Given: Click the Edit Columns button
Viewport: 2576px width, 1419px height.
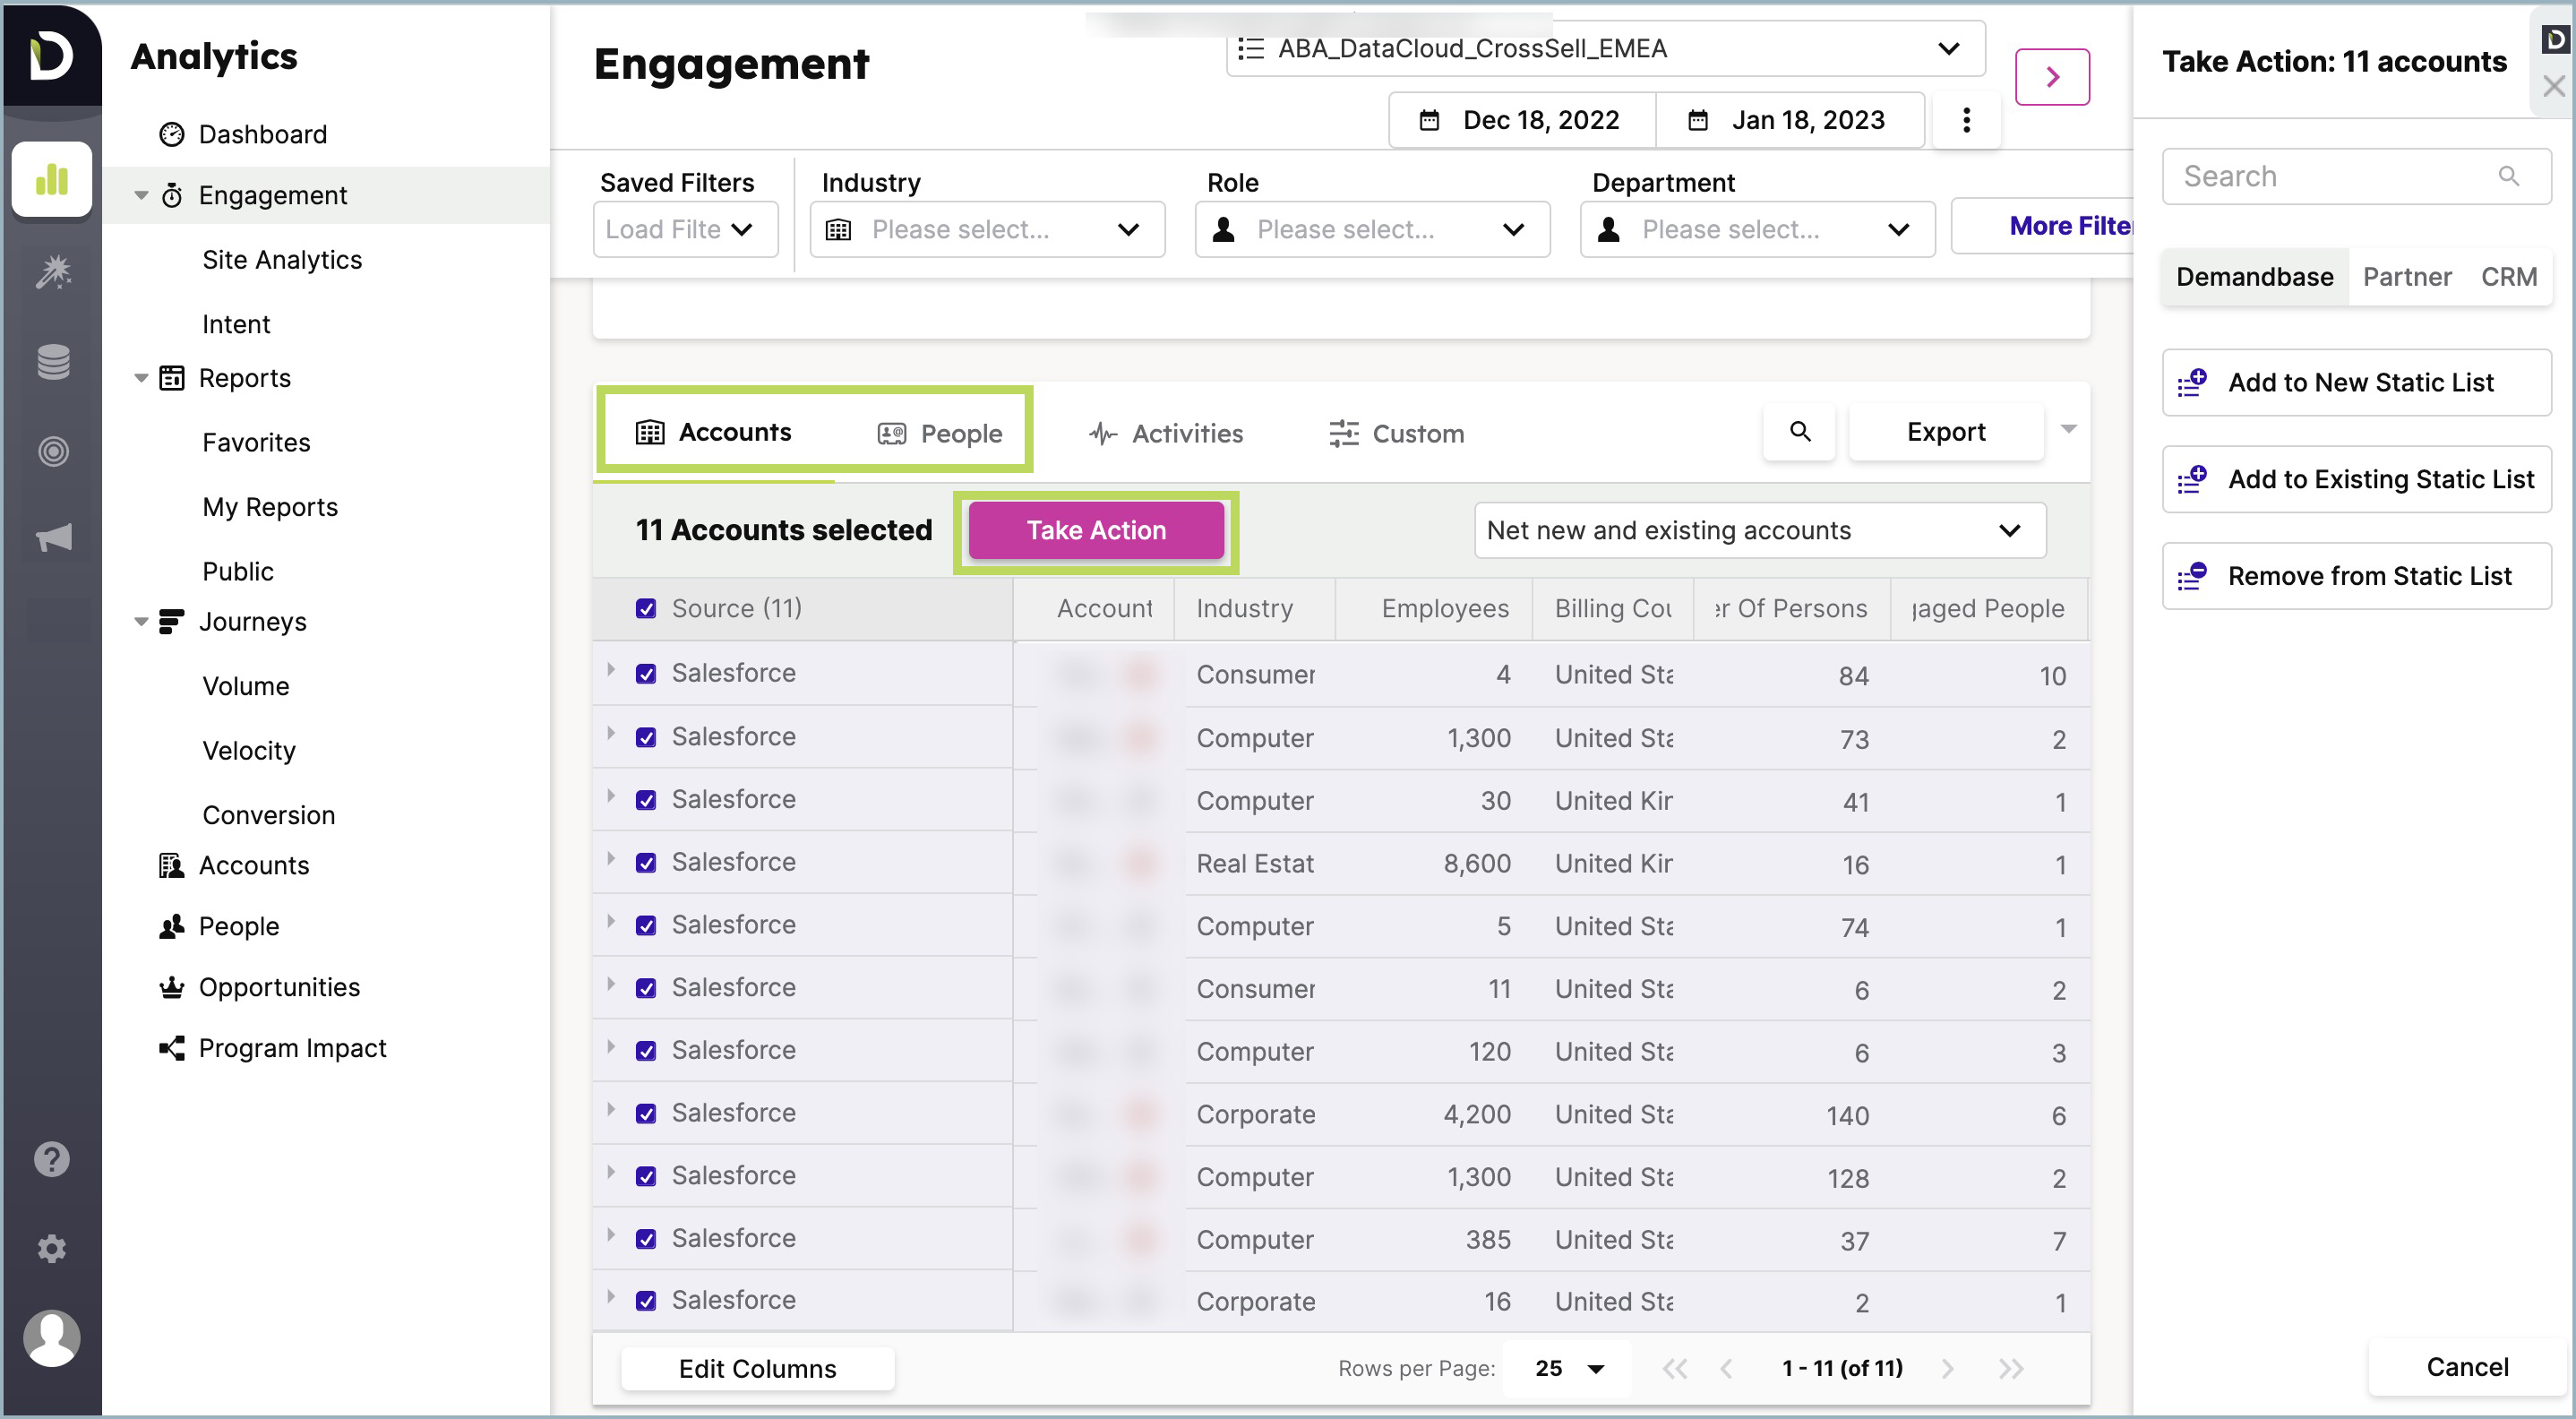Looking at the screenshot, I should pos(757,1368).
